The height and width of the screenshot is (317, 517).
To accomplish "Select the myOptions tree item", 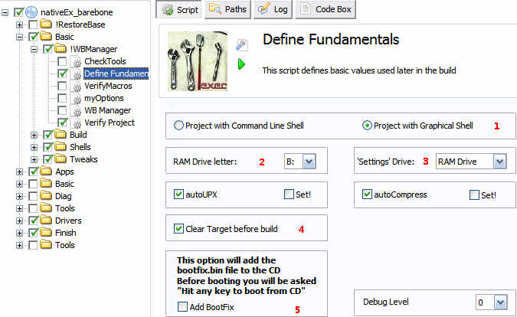I will click(x=104, y=98).
